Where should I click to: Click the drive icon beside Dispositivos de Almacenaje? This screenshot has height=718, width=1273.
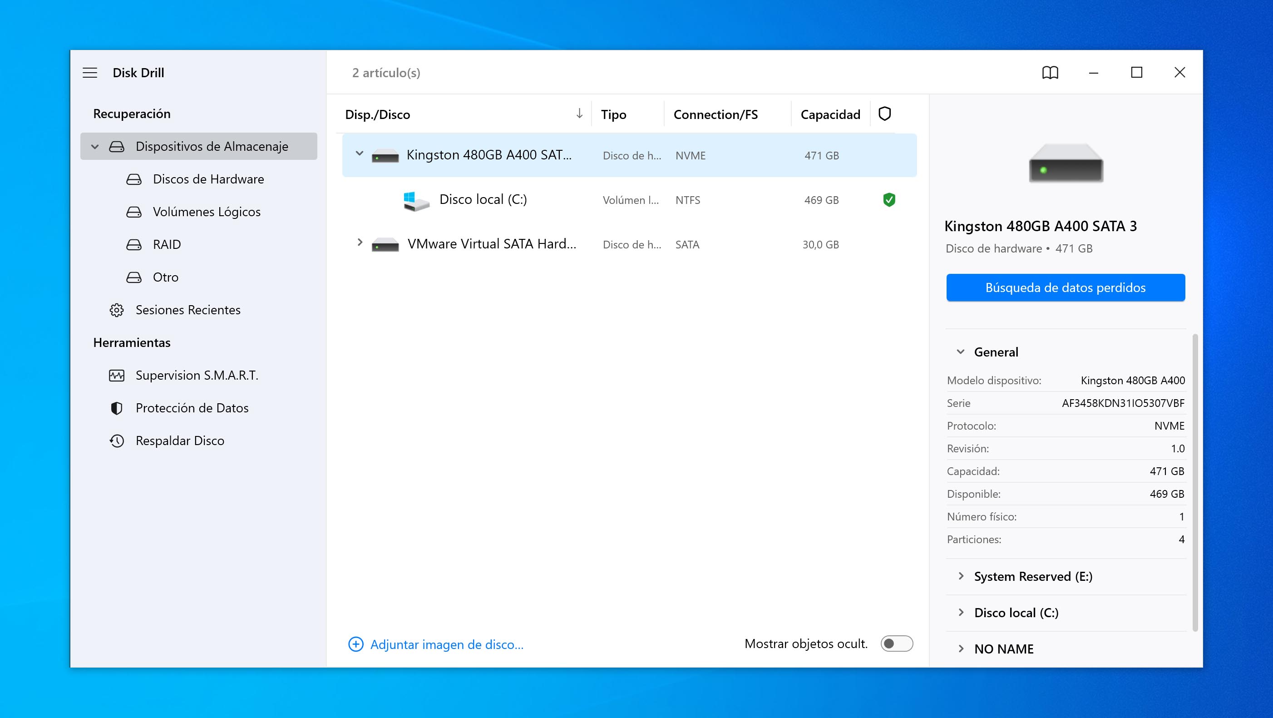117,146
